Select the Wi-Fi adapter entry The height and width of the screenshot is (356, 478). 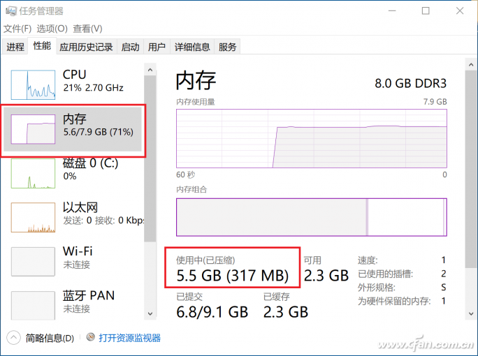point(73,262)
